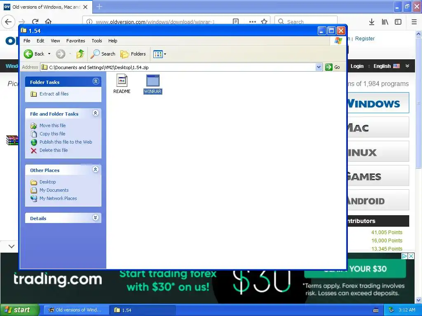Expand the Details panel
422x316 pixels.
coord(96,218)
